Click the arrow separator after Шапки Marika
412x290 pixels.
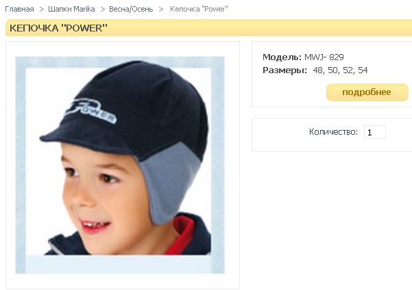102,10
